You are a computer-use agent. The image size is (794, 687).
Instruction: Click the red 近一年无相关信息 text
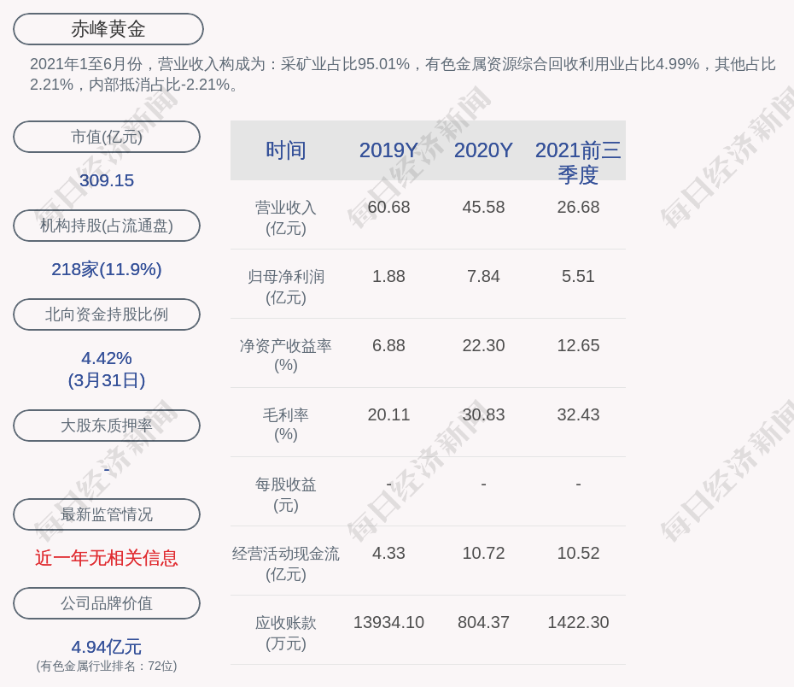(107, 558)
